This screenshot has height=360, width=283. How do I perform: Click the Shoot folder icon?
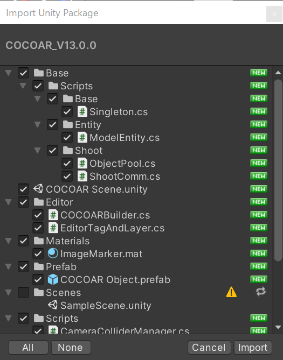point(68,150)
